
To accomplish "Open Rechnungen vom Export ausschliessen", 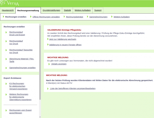I will click(x=21, y=112).
